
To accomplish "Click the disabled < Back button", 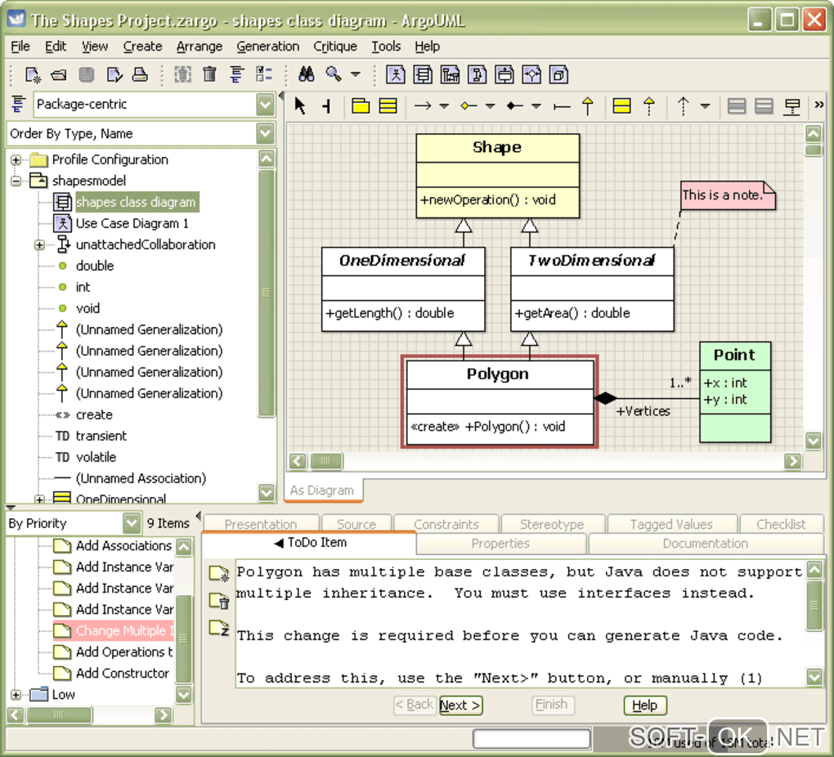I will [x=415, y=705].
